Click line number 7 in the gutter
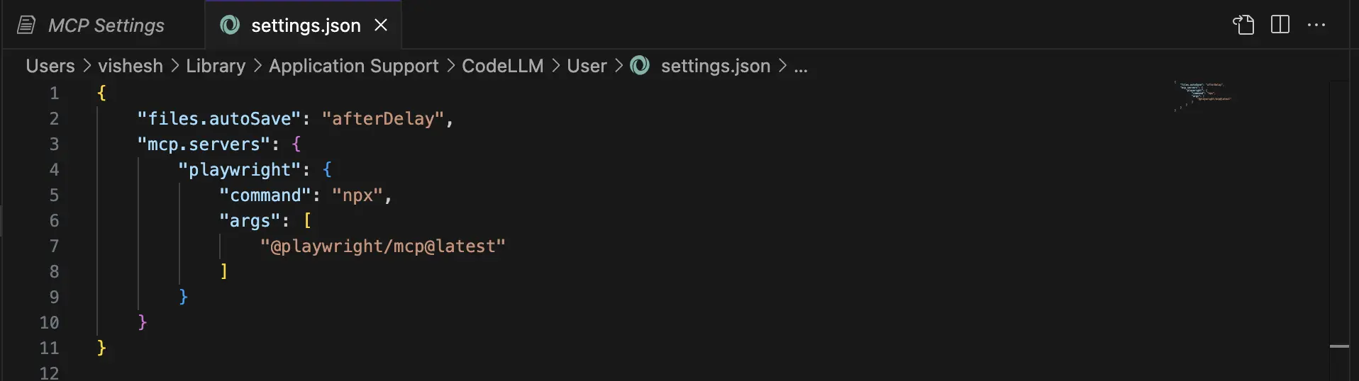 coord(54,246)
